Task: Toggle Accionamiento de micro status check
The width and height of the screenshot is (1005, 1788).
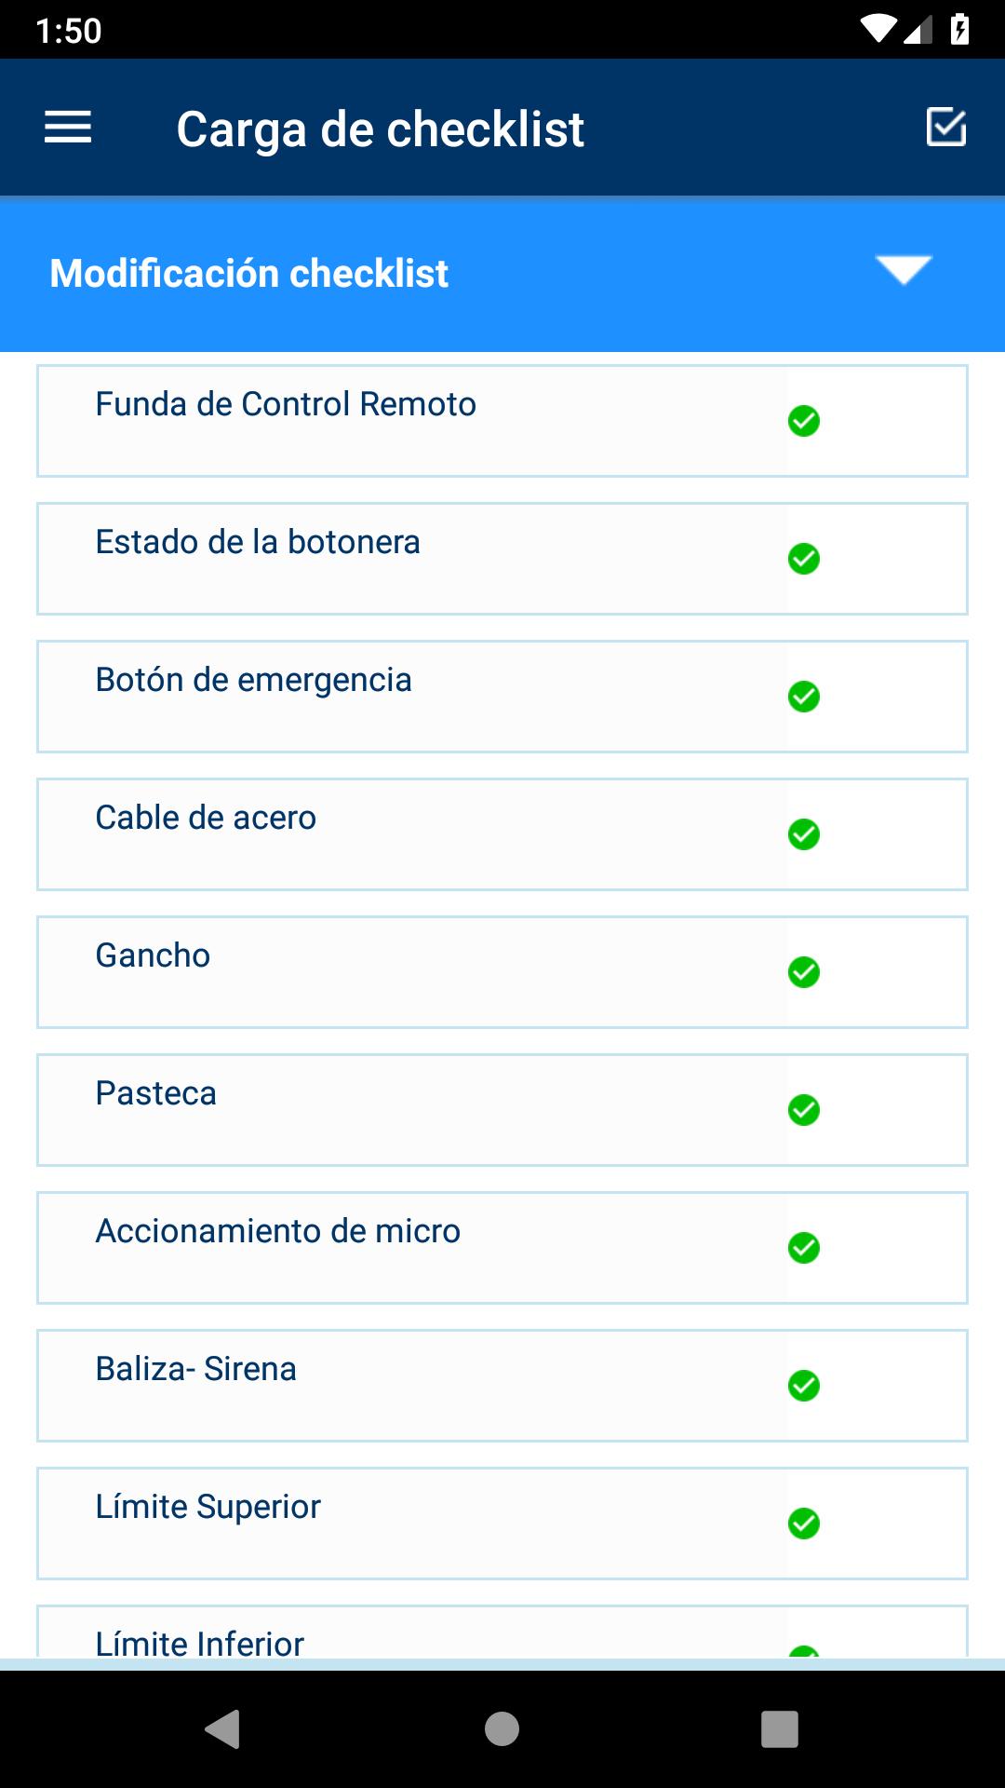Action: tap(804, 1248)
